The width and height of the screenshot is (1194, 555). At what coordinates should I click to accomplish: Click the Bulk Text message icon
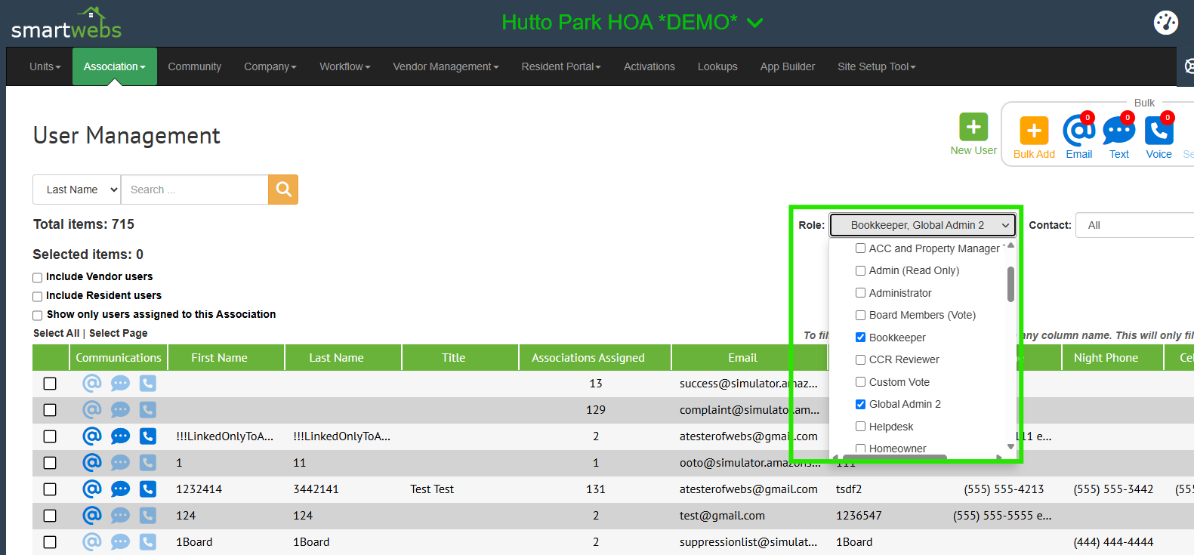[x=1118, y=131]
